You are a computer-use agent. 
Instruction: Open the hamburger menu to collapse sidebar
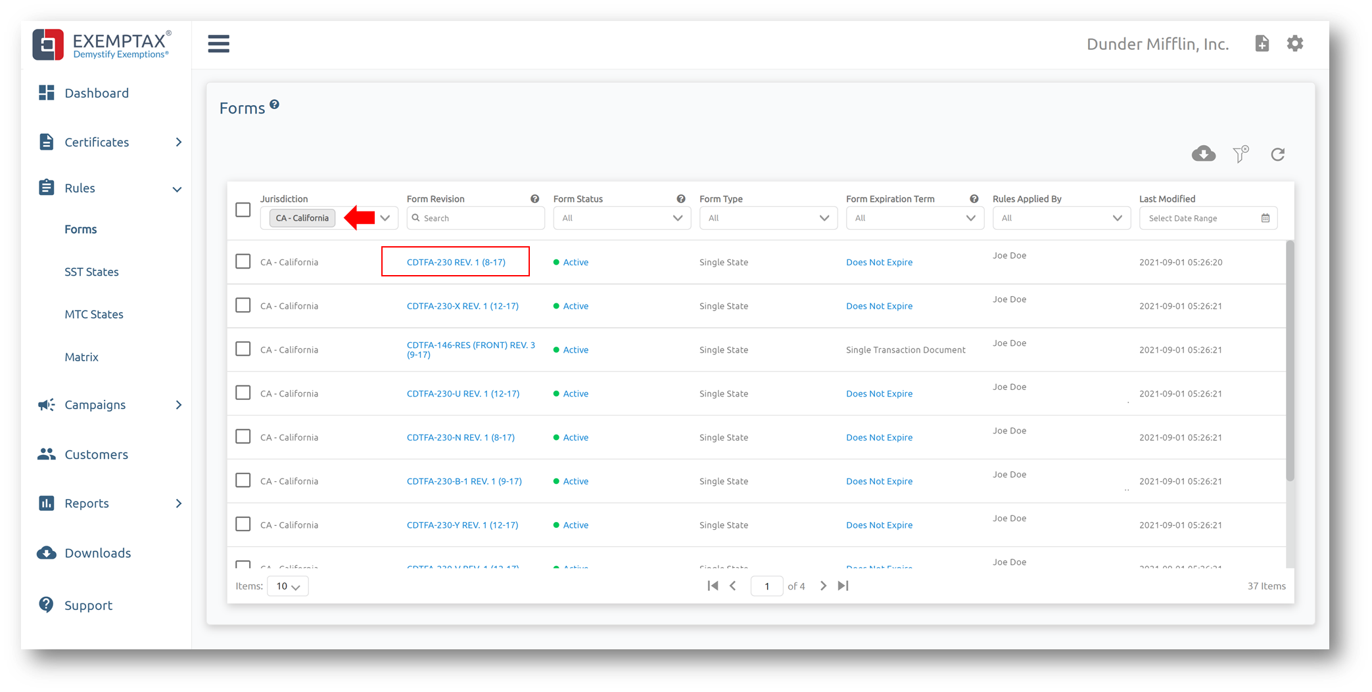[218, 43]
